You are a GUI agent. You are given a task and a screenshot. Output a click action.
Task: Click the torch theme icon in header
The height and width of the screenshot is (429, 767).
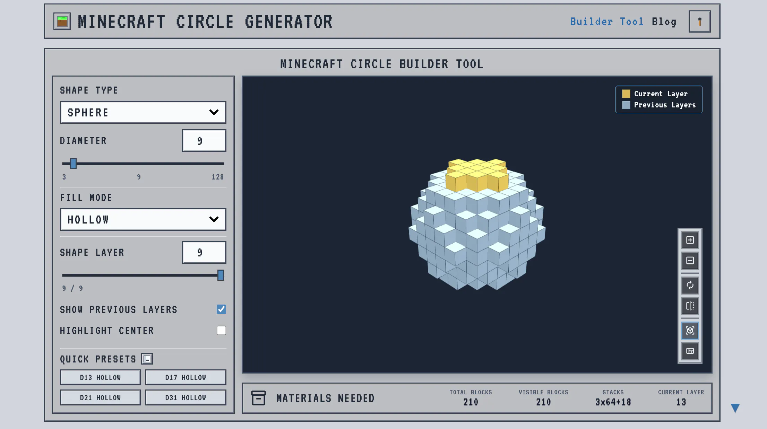pyautogui.click(x=699, y=21)
